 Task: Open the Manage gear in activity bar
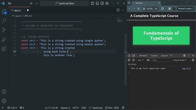click(x=4, y=101)
